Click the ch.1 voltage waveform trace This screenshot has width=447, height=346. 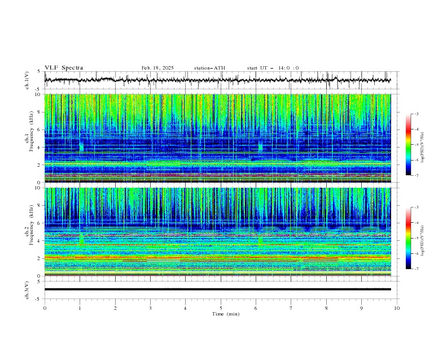coord(217,80)
